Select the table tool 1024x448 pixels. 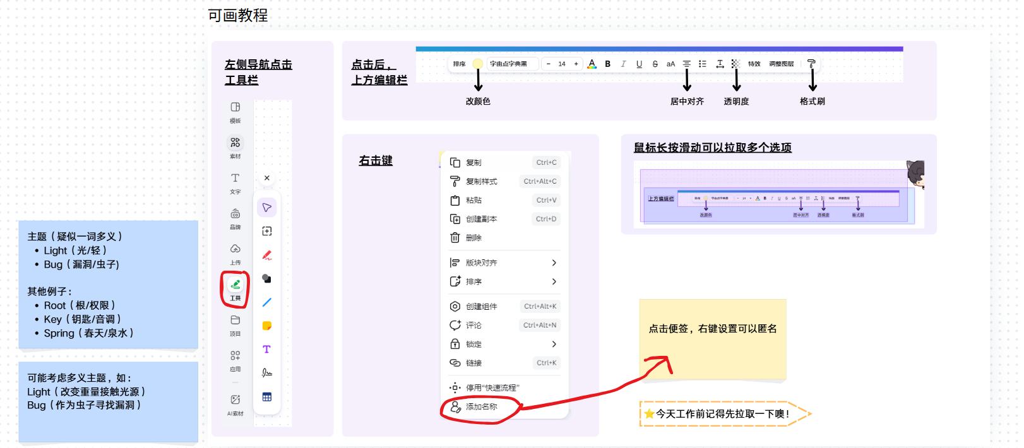pos(267,397)
